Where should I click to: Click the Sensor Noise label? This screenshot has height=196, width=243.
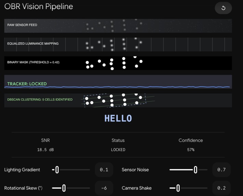(x=135, y=170)
